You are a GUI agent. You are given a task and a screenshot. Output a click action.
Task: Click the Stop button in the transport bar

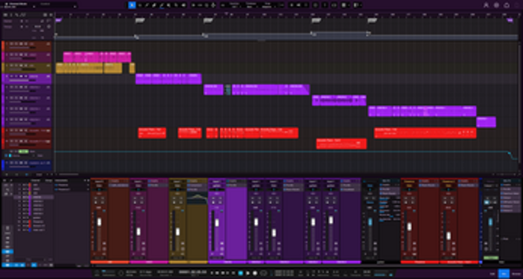(240, 272)
